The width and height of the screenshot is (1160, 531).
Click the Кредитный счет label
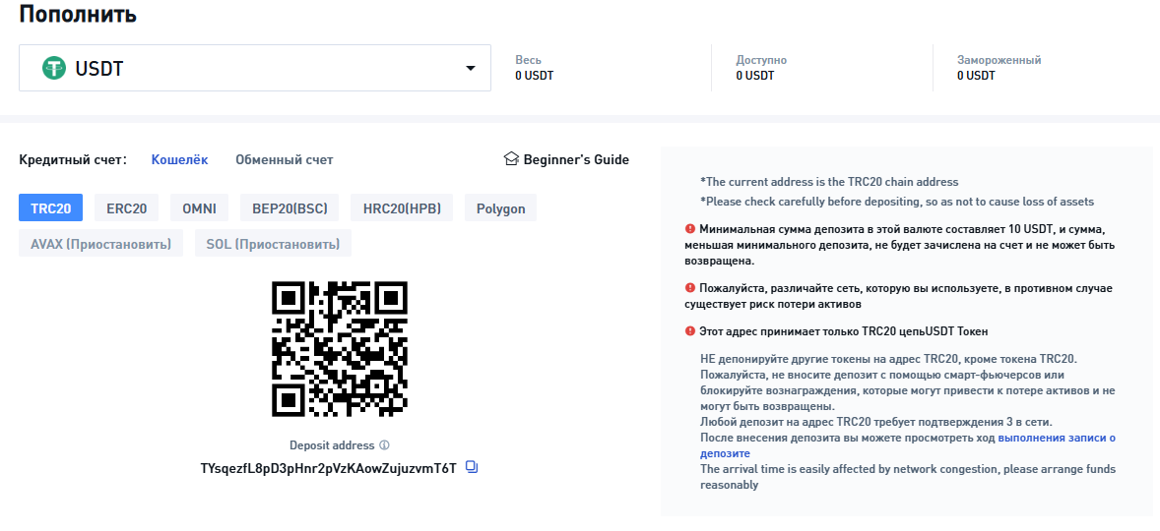pyautogui.click(x=73, y=159)
